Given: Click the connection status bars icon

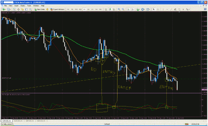Looking at the screenshot, I should (x=187, y=124).
